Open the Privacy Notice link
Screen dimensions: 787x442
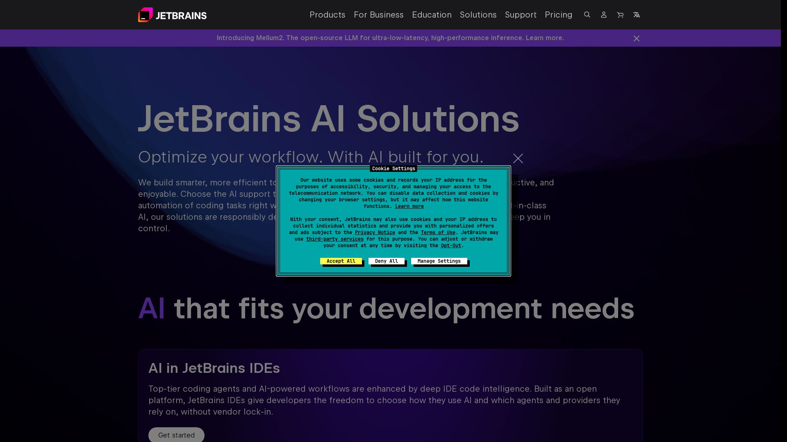pos(375,232)
